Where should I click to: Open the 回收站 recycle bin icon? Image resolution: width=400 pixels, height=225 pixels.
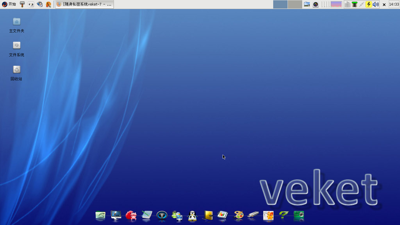pos(17,73)
